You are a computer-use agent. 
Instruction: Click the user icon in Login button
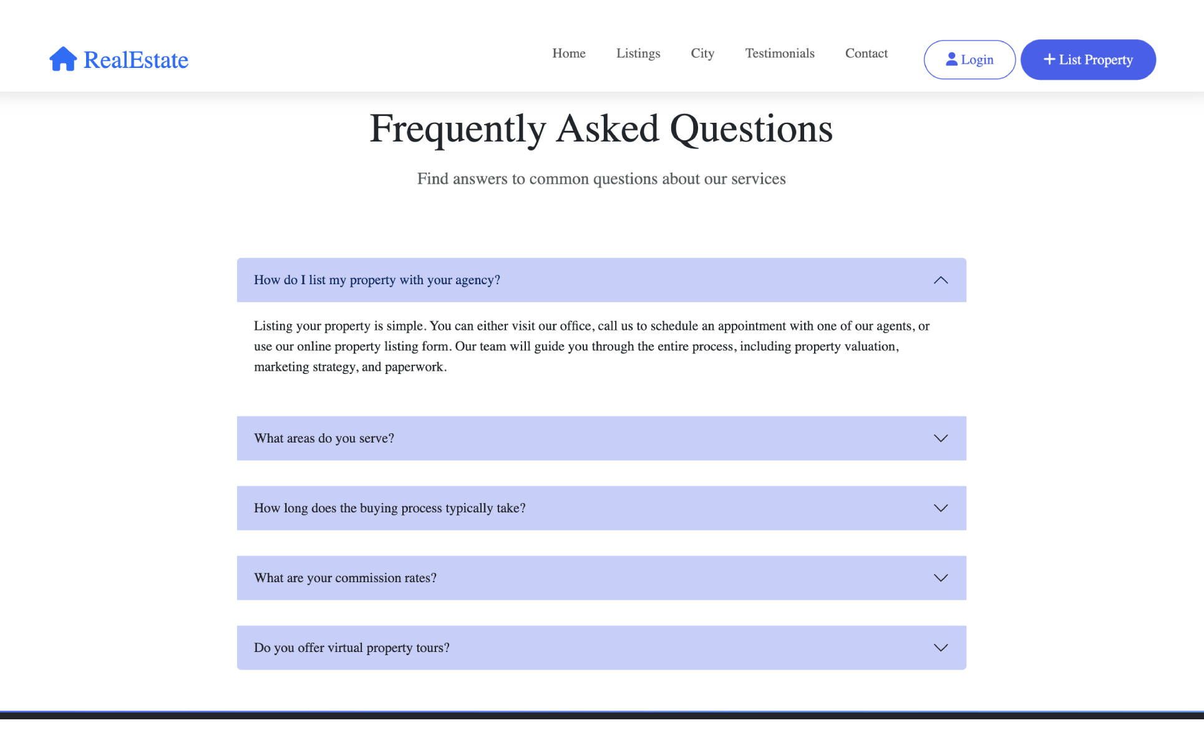pos(951,59)
